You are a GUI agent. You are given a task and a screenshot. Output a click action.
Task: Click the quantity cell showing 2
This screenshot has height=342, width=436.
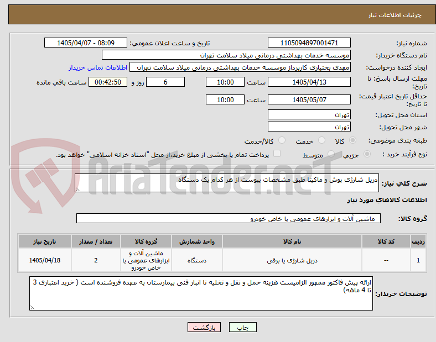[x=96, y=260]
